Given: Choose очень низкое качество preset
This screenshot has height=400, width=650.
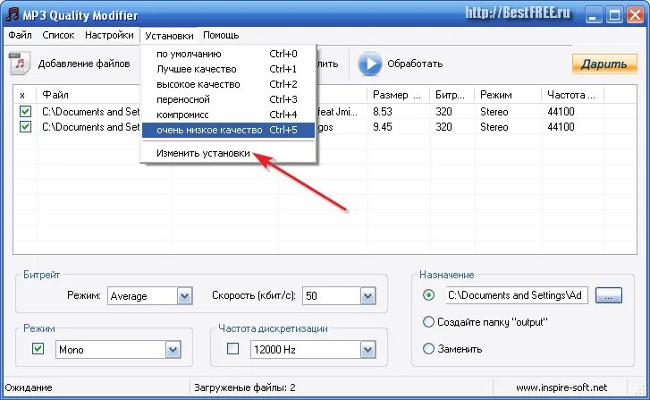Looking at the screenshot, I should click(x=228, y=130).
